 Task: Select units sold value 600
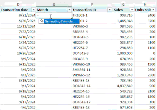pos(145,26)
